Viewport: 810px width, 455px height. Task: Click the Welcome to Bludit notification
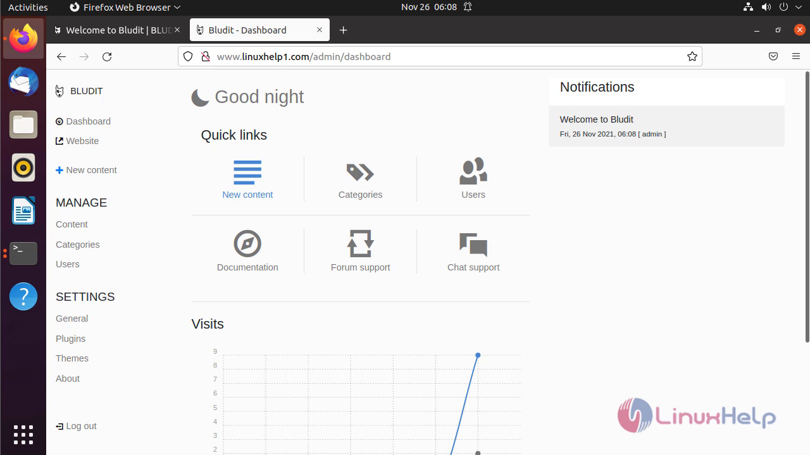pyautogui.click(x=666, y=126)
